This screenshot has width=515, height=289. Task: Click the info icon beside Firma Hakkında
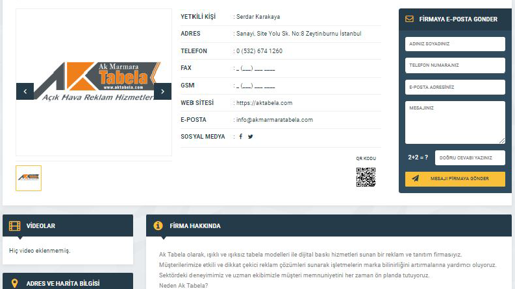tap(158, 225)
